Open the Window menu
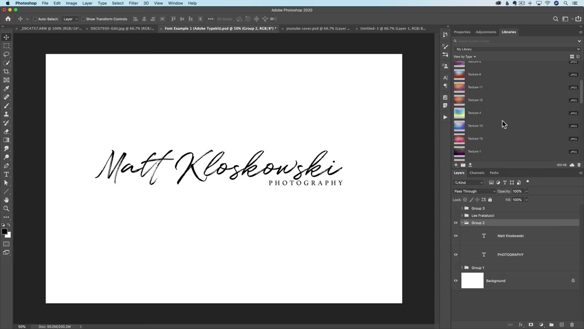584x329 pixels. tap(176, 3)
